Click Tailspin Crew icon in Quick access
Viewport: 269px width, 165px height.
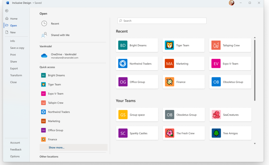pyautogui.click(x=43, y=103)
